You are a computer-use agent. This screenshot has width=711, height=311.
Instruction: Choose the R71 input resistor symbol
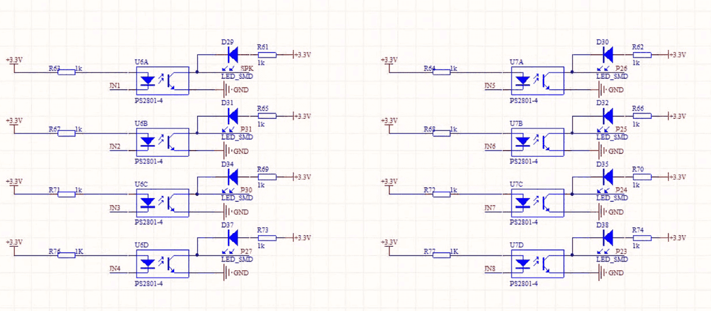(x=67, y=194)
